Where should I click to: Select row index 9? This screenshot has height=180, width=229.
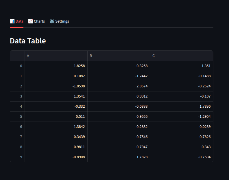17,157
